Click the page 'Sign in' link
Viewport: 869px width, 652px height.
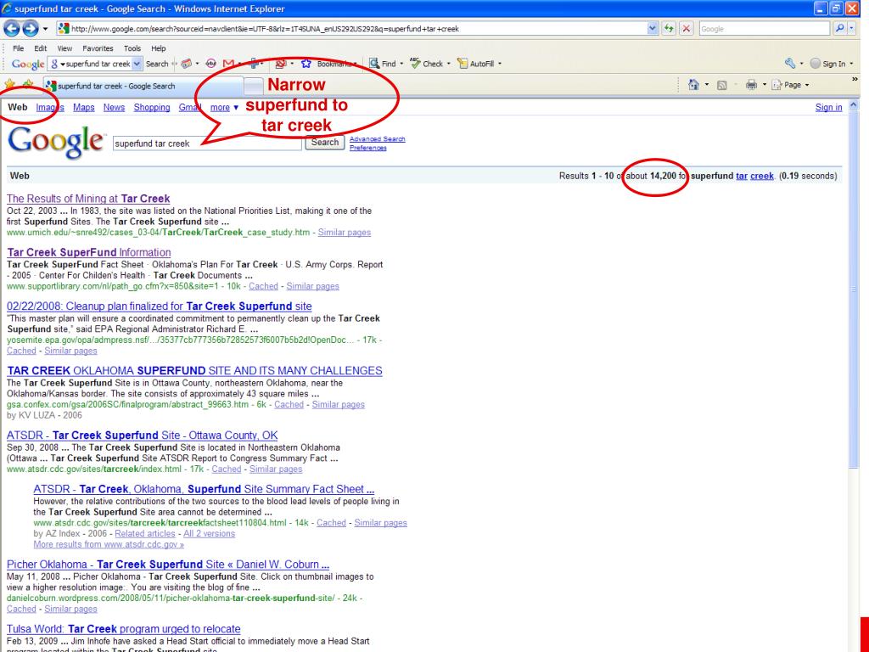(x=828, y=108)
